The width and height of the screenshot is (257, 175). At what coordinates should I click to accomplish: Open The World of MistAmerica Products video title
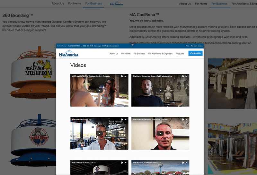tap(147, 162)
